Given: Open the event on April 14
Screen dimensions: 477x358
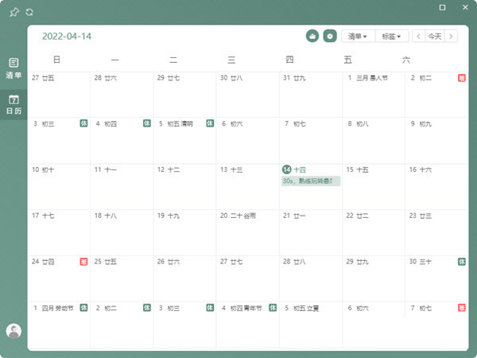Looking at the screenshot, I should click(x=310, y=181).
